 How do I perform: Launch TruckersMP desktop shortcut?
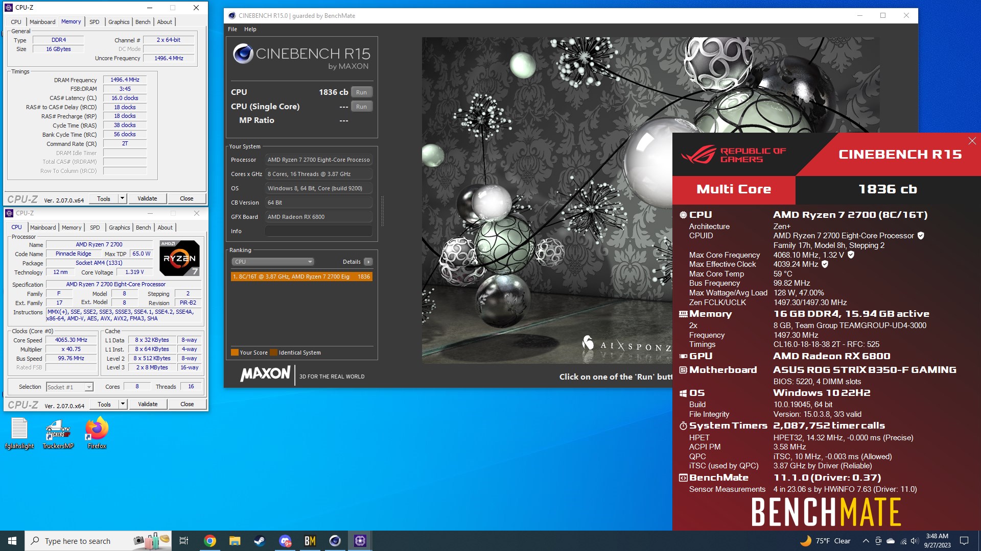(58, 433)
